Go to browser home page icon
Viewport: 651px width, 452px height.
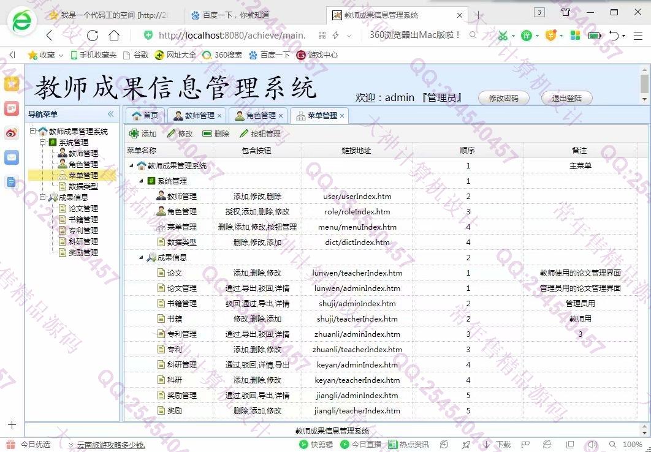[114, 36]
